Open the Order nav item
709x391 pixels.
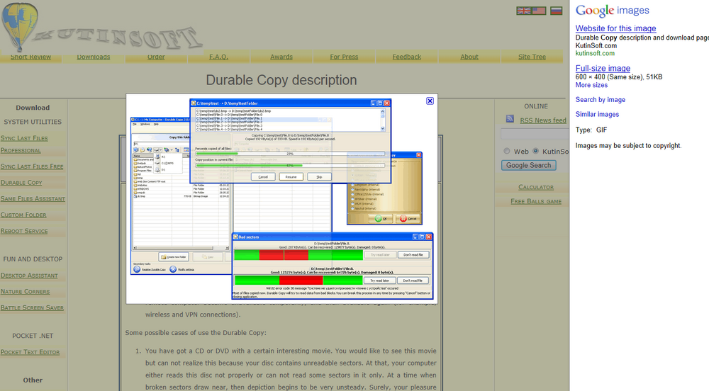pos(156,57)
